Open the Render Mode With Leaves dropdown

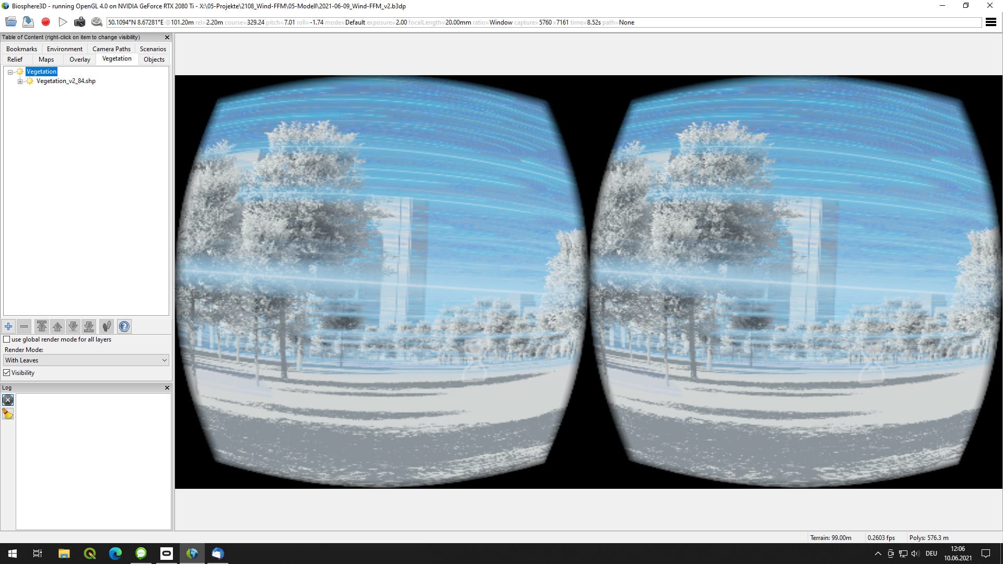pos(86,360)
